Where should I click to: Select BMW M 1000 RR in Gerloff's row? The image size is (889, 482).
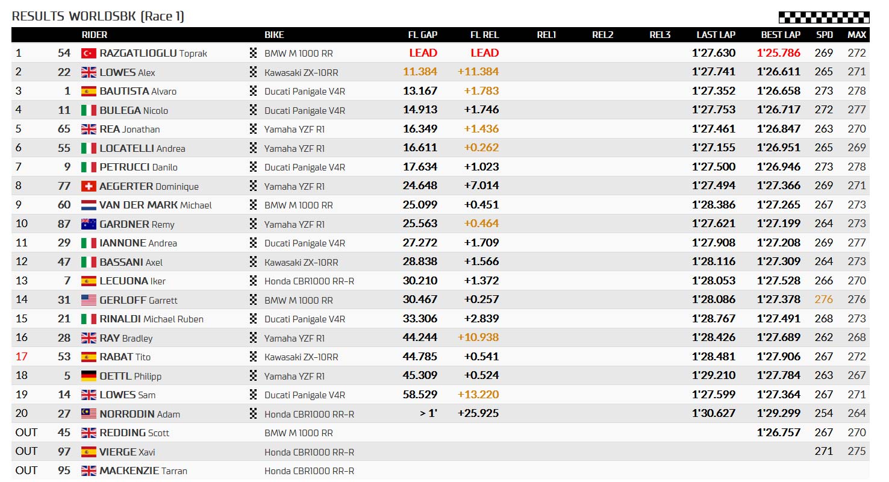[299, 300]
